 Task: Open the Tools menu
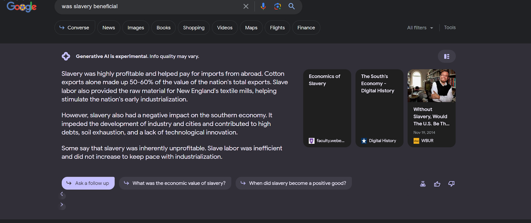coord(450,28)
